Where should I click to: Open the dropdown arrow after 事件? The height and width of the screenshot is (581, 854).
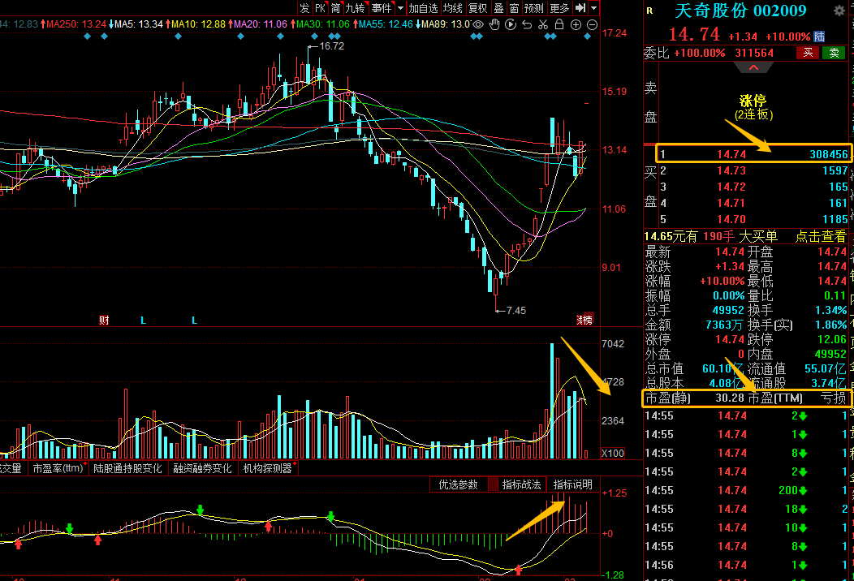(401, 8)
